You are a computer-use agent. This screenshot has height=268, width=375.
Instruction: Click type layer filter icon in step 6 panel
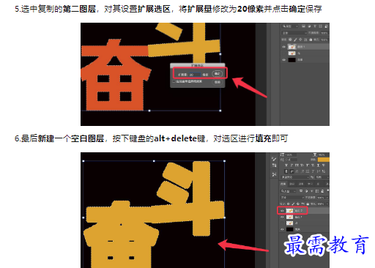click(312, 191)
